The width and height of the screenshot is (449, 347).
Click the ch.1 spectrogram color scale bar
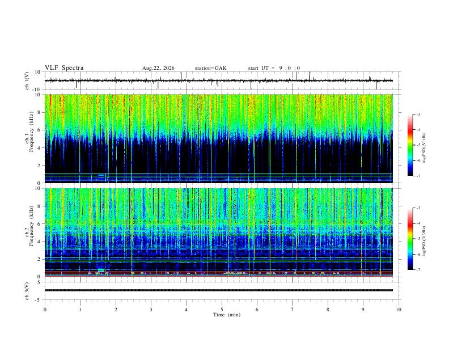[410, 145]
